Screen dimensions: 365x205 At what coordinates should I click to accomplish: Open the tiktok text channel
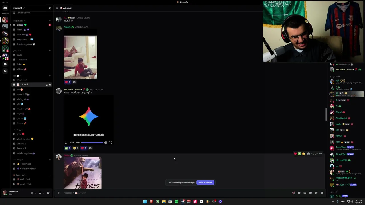(x=31, y=30)
